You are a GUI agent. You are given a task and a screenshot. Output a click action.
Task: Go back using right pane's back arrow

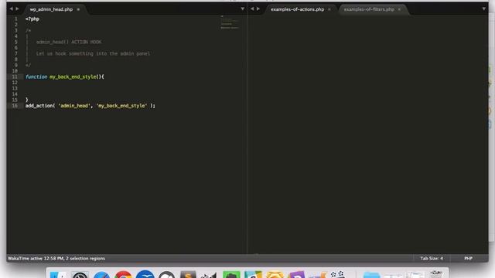[x=252, y=8]
